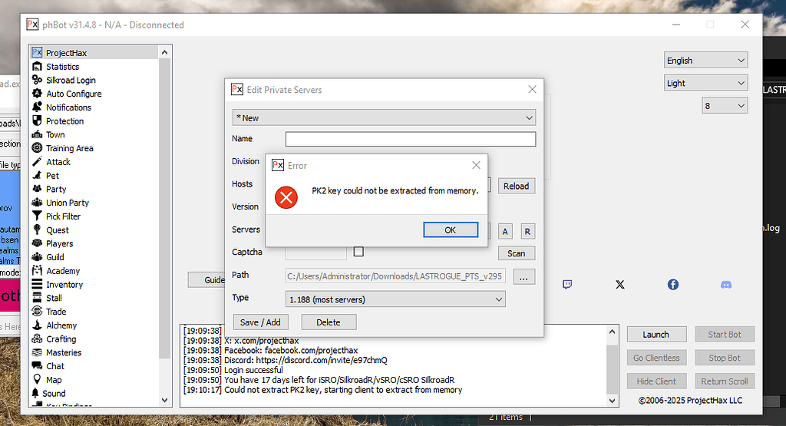Click OK in the Error dialog
Viewport: 786px width, 426px height.
(451, 230)
